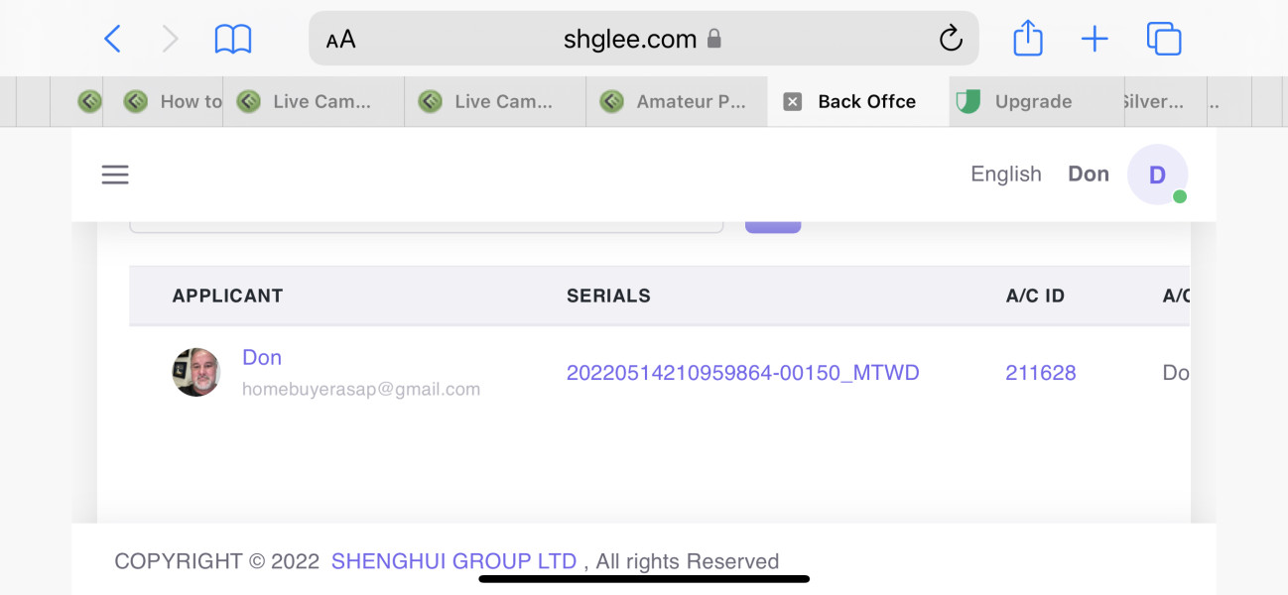Click serial 20220514210959864-00150_MTWD link
This screenshot has height=595, width=1288.
[x=742, y=373]
